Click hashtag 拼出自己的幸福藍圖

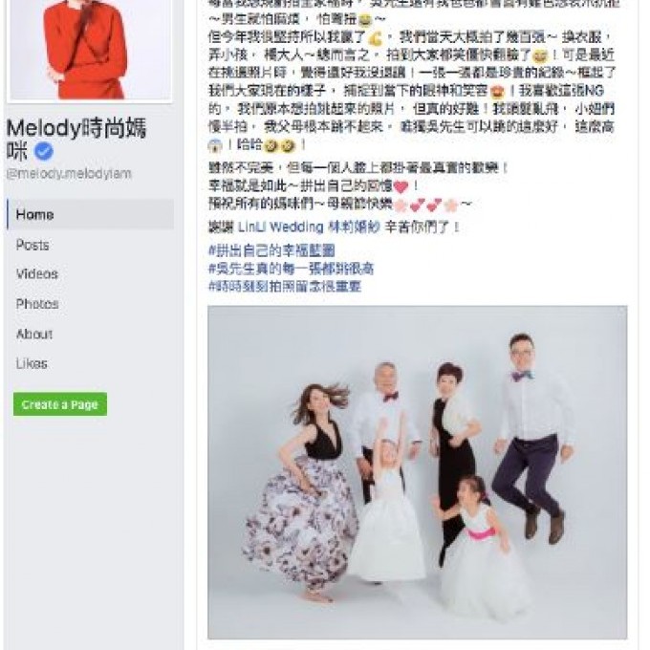point(271,250)
